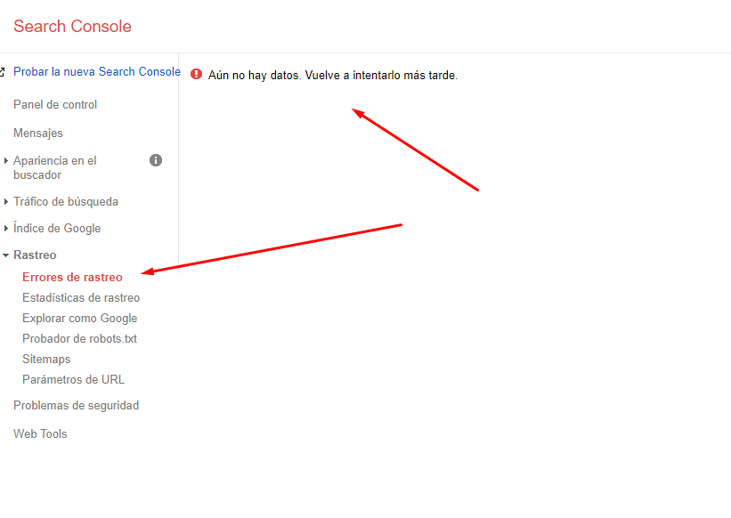The image size is (731, 518).
Task: Click the external link icon beside Probar
Action: (2, 72)
